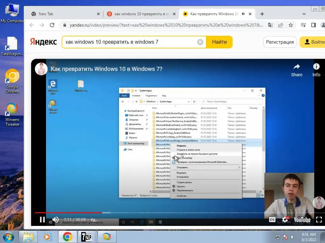Toggle the Chrome side panel
This screenshot has height=243, width=325.
[x=313, y=25]
